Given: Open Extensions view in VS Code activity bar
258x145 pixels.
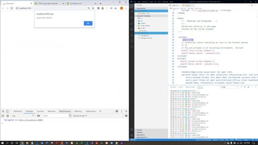Looking at the screenshot, I should [x=132, y=29].
